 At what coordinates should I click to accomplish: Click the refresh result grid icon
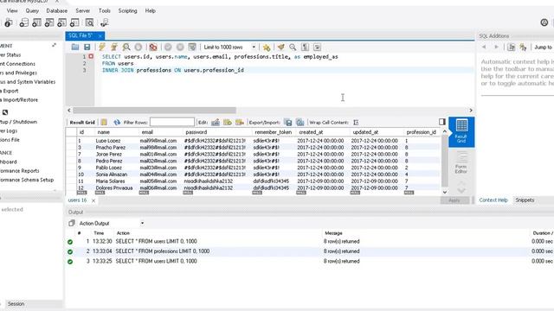tap(117, 123)
